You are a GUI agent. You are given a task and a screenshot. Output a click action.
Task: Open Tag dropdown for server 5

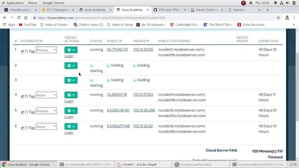coord(46,111)
